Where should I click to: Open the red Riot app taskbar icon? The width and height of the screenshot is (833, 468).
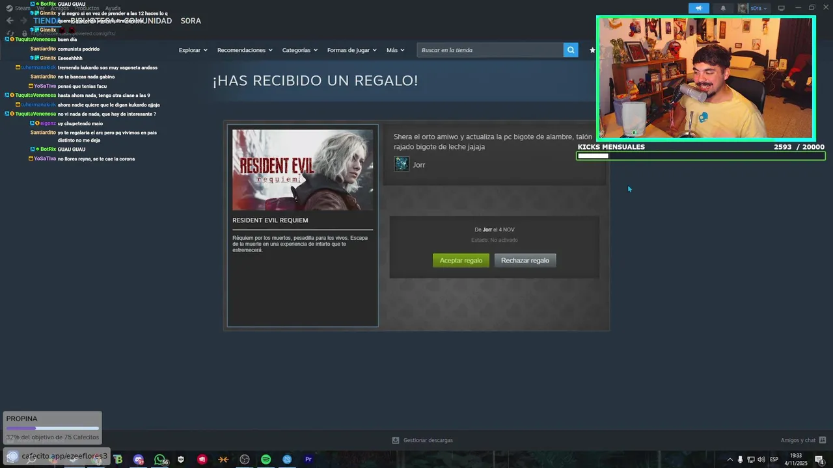point(202,460)
